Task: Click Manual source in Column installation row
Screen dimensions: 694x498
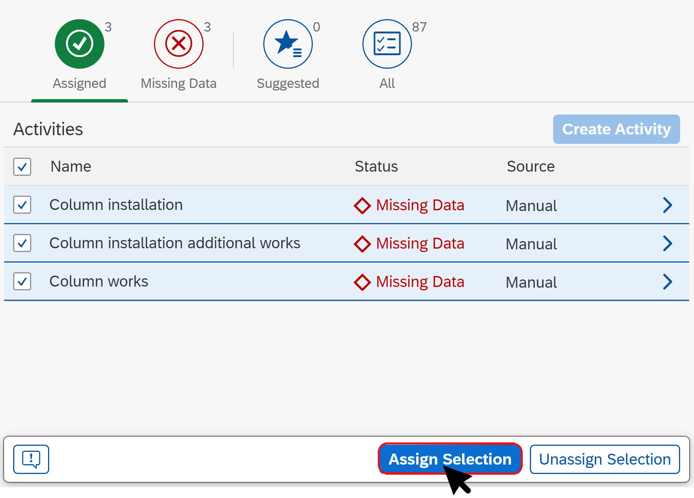Action: (x=531, y=206)
